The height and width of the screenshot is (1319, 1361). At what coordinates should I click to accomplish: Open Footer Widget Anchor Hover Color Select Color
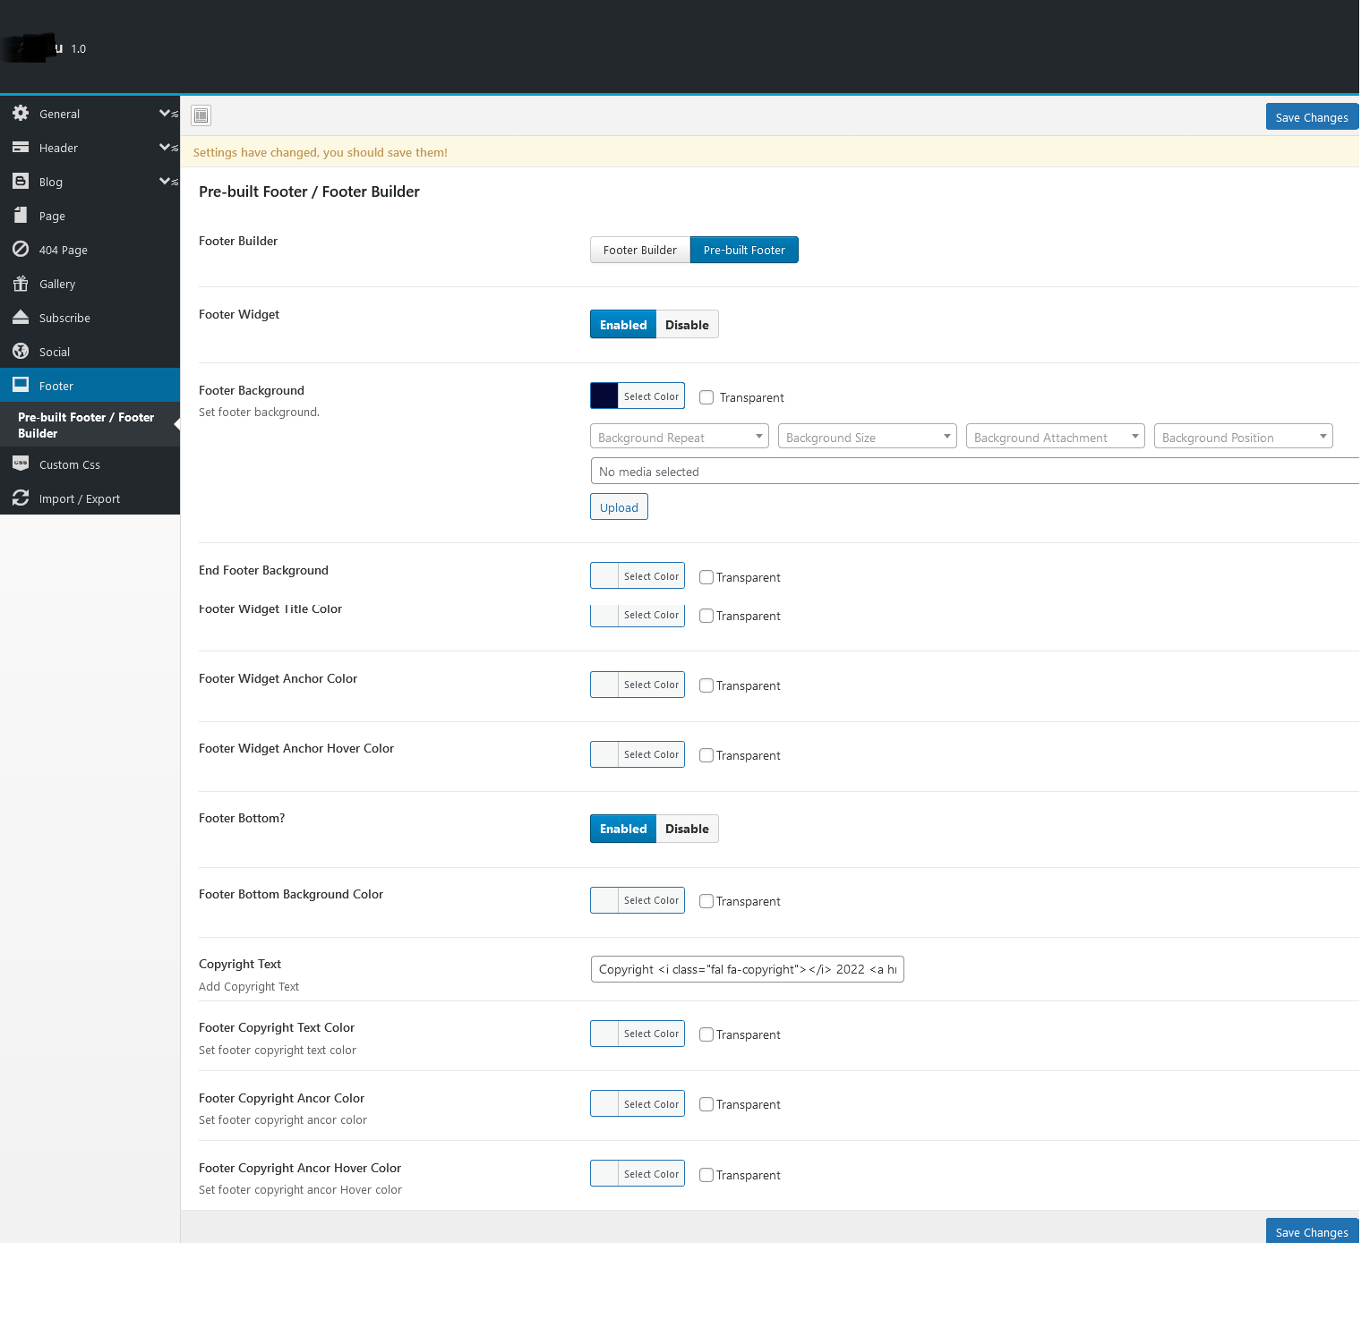click(638, 754)
